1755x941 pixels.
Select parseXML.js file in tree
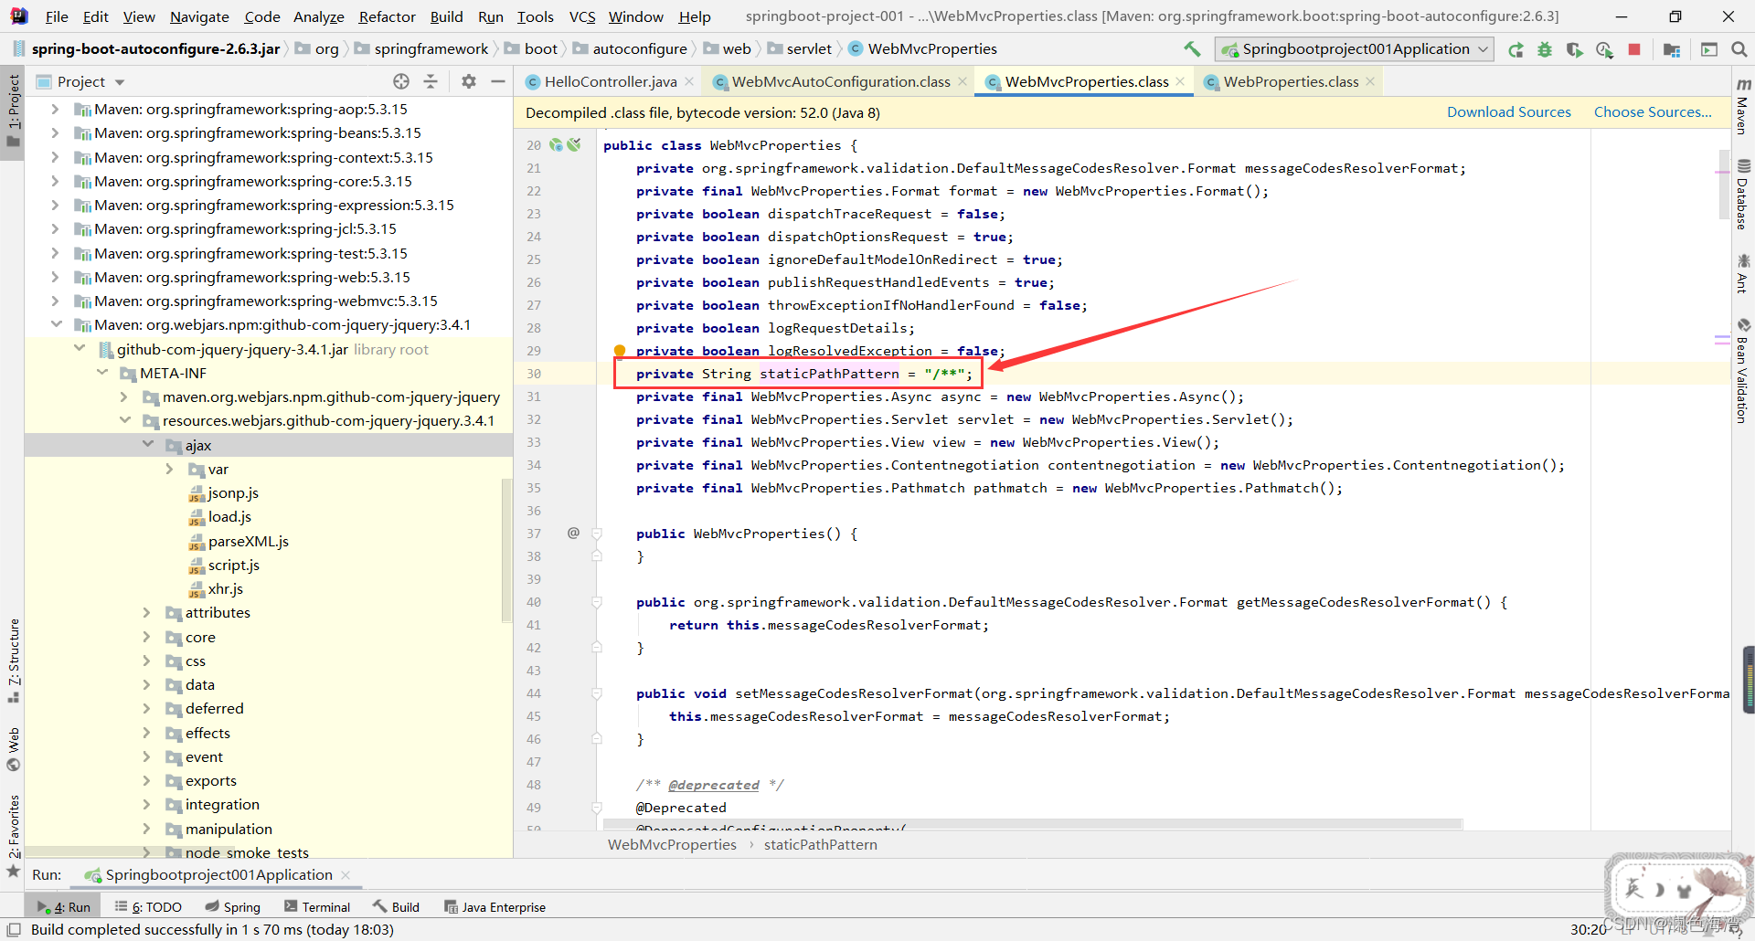tap(248, 541)
